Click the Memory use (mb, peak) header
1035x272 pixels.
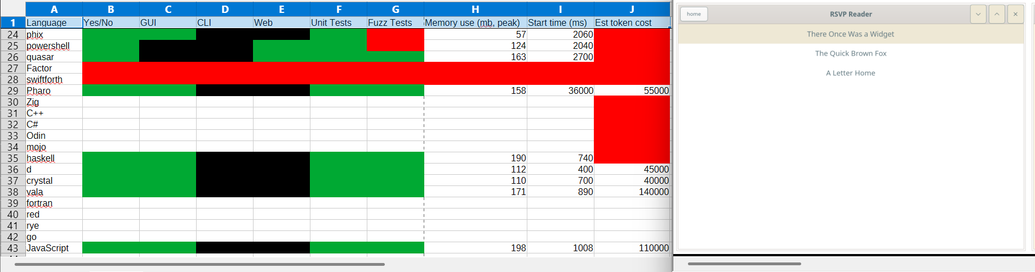[476, 22]
